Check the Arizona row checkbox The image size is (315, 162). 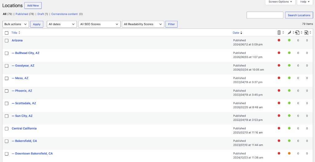coord(7,40)
